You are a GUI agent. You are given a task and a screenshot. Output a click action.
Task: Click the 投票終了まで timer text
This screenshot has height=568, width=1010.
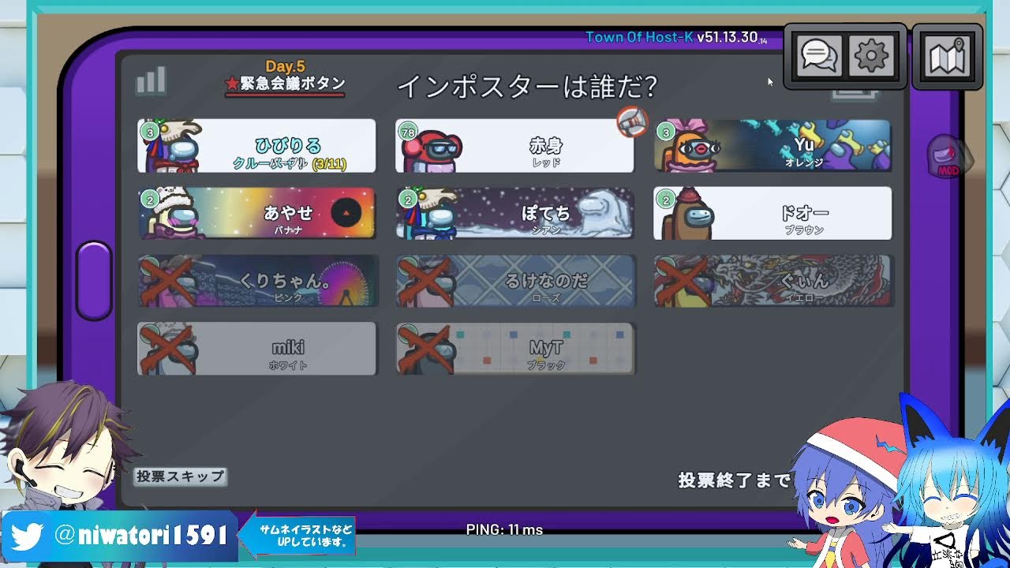[x=735, y=480]
